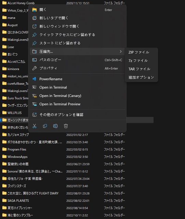Click the Open in Terminal Preview icon
The image size is (185, 219).
(x=34, y=104)
